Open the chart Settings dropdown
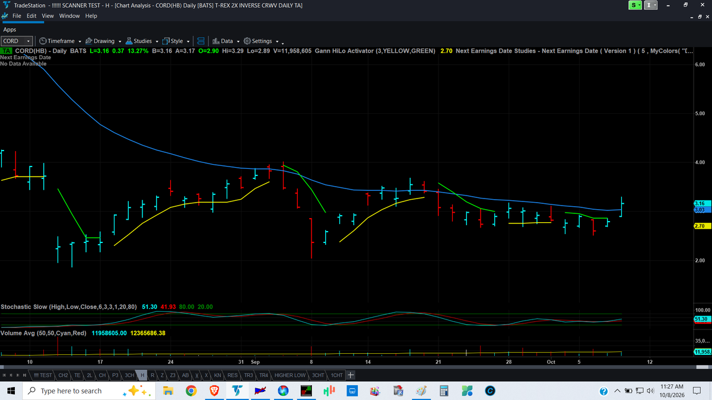 point(260,41)
